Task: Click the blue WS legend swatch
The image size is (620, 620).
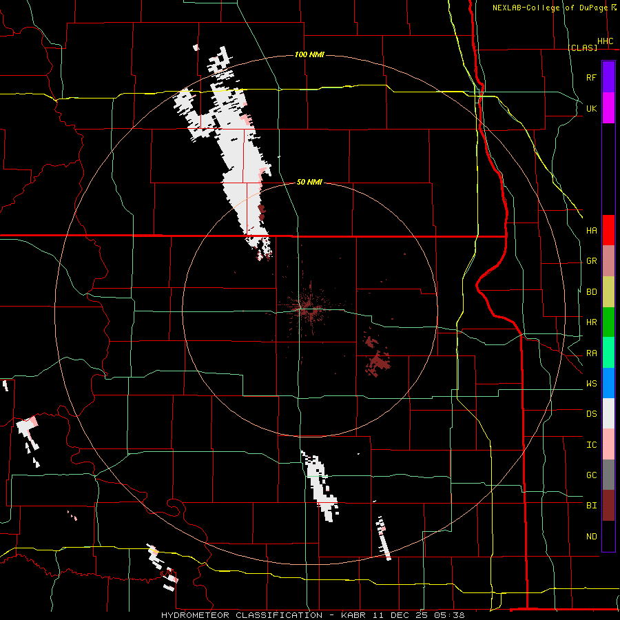Action: point(608,383)
